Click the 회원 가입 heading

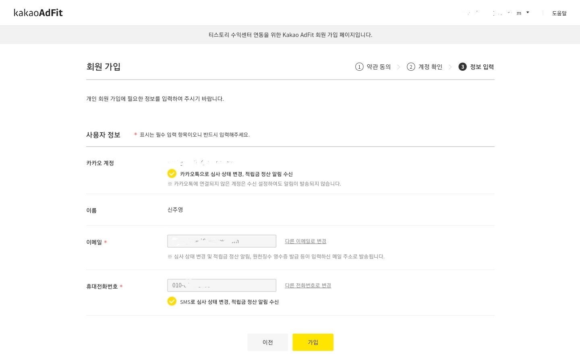pos(104,67)
